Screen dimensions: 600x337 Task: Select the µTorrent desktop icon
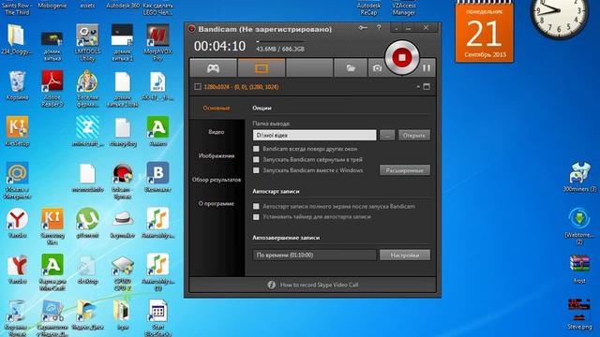coord(87,224)
